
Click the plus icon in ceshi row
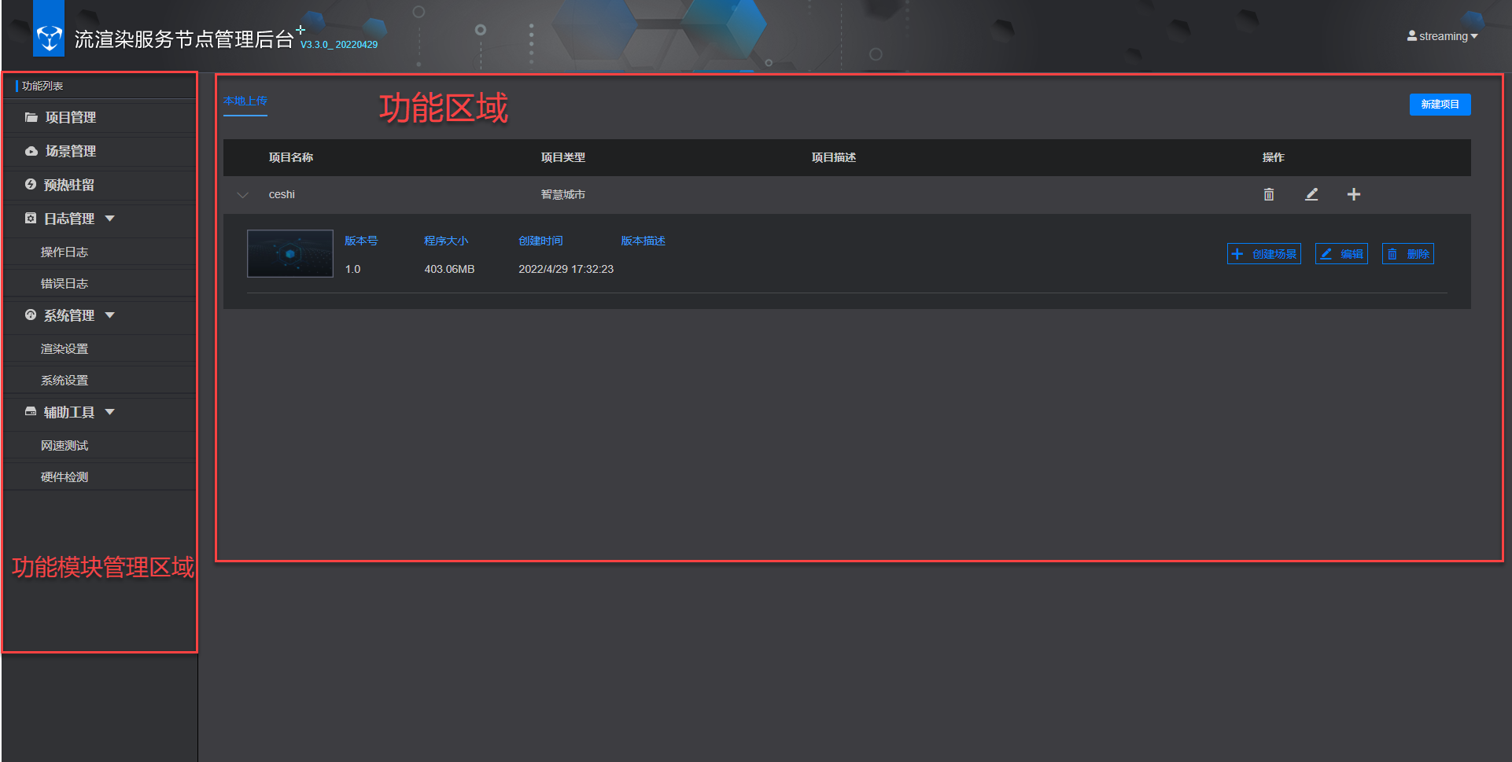[x=1353, y=194]
